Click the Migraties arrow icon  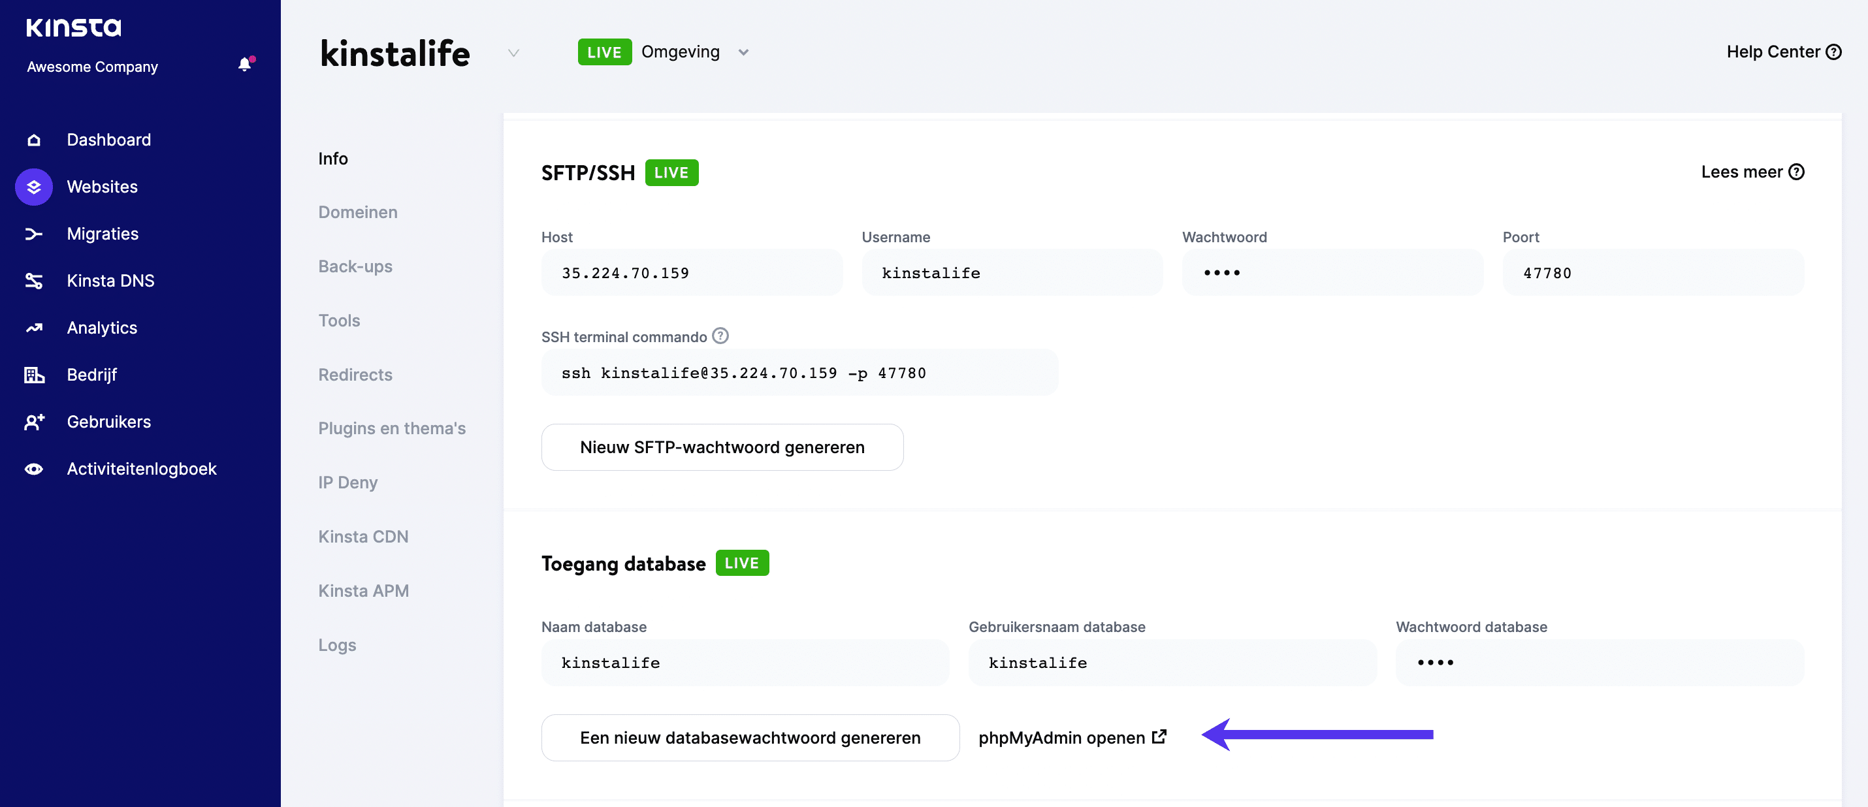(33, 234)
